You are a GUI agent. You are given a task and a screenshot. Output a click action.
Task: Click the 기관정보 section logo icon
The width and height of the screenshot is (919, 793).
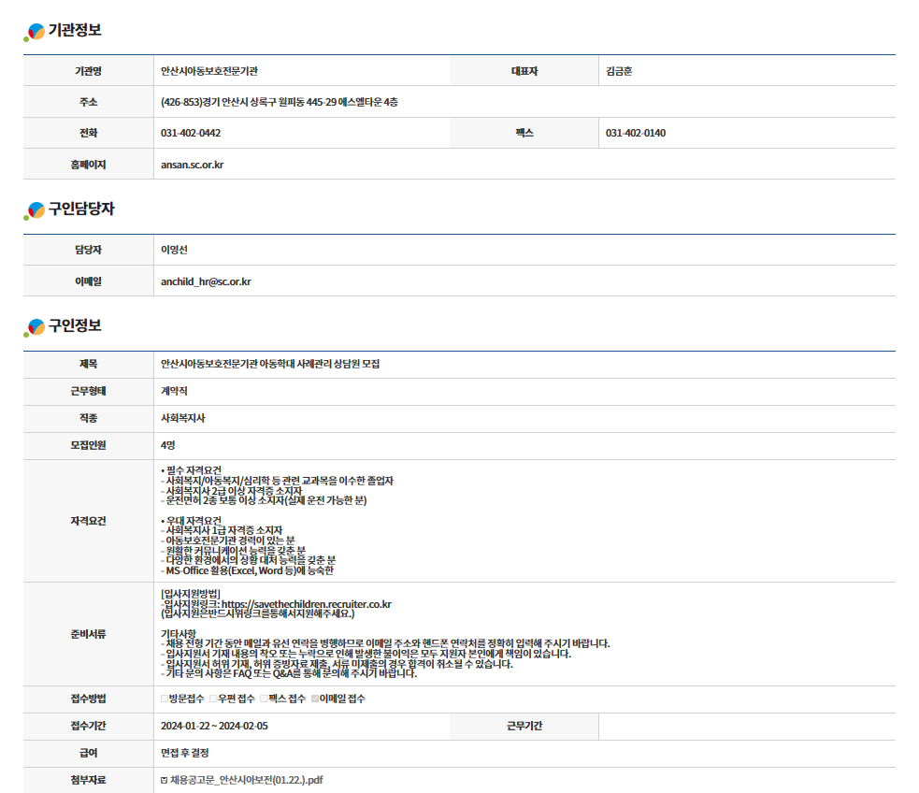tap(35, 32)
